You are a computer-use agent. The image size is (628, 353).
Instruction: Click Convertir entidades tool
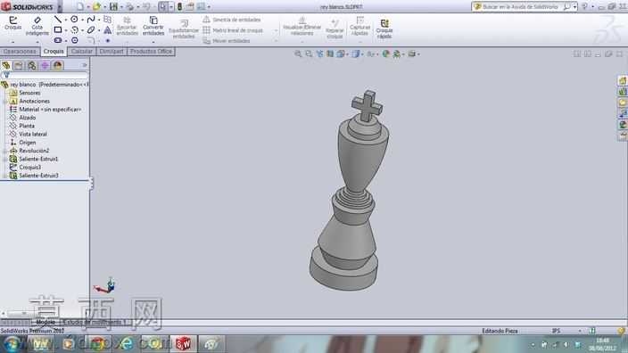[x=153, y=26]
